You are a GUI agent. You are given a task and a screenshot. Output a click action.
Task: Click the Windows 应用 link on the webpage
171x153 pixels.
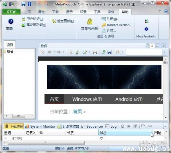point(87,99)
